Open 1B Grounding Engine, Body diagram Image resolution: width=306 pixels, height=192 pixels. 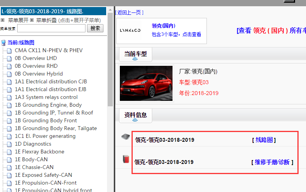coord(48,105)
